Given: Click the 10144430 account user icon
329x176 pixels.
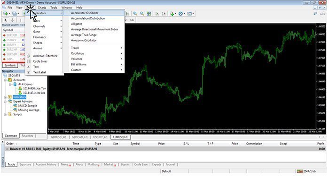Looking at the screenshot, I should coord(20,88).
